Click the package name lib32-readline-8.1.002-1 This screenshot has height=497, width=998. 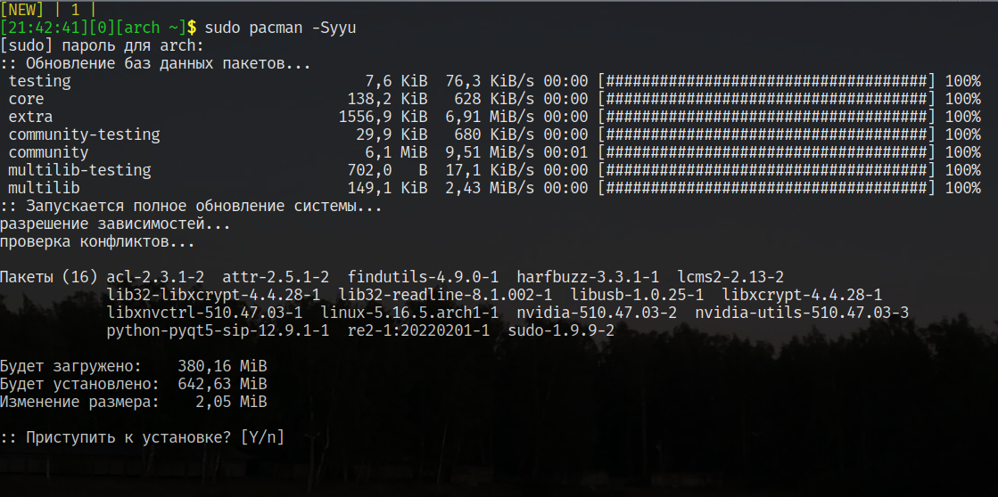(446, 295)
